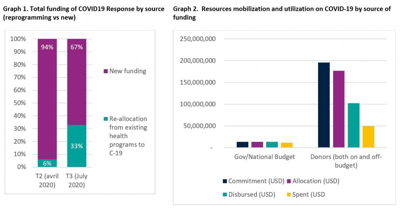Click the 'Disbursed (USD)' legend text

coord(252,194)
